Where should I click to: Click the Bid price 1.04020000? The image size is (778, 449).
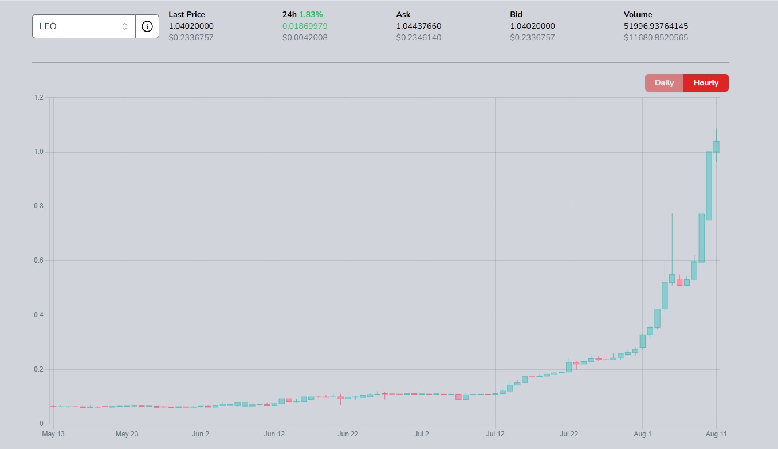click(x=532, y=26)
